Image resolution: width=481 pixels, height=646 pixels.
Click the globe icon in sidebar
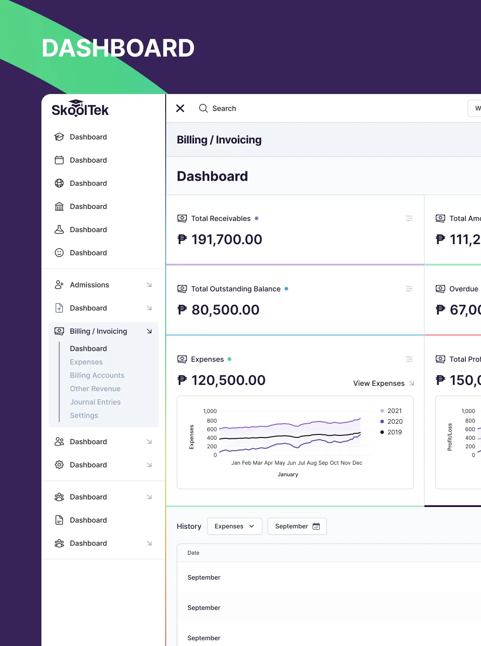coord(59,183)
